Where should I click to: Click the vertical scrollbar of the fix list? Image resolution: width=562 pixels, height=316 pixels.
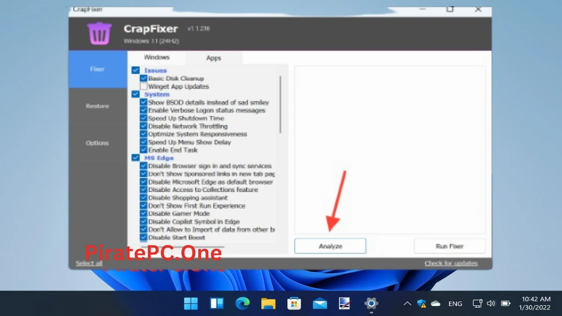click(x=281, y=104)
